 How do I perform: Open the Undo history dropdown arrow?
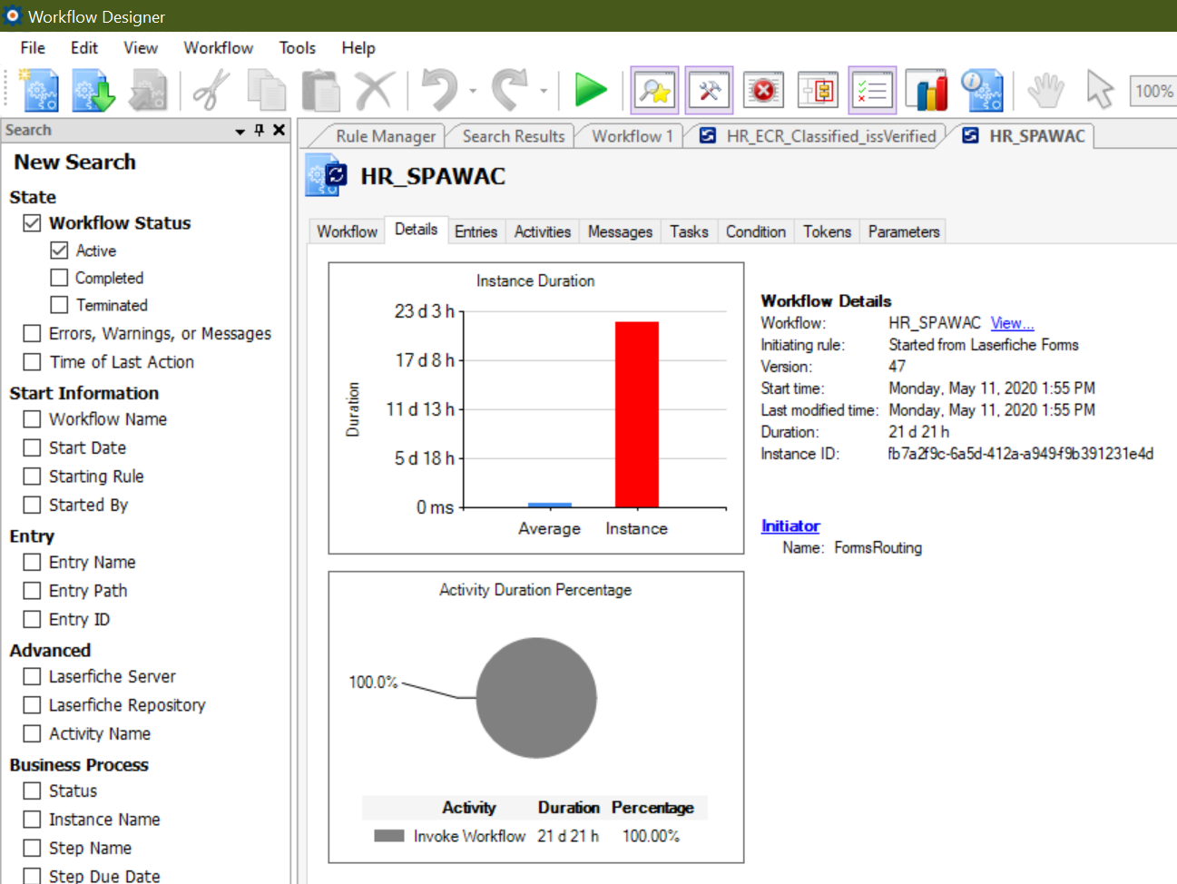tap(473, 91)
